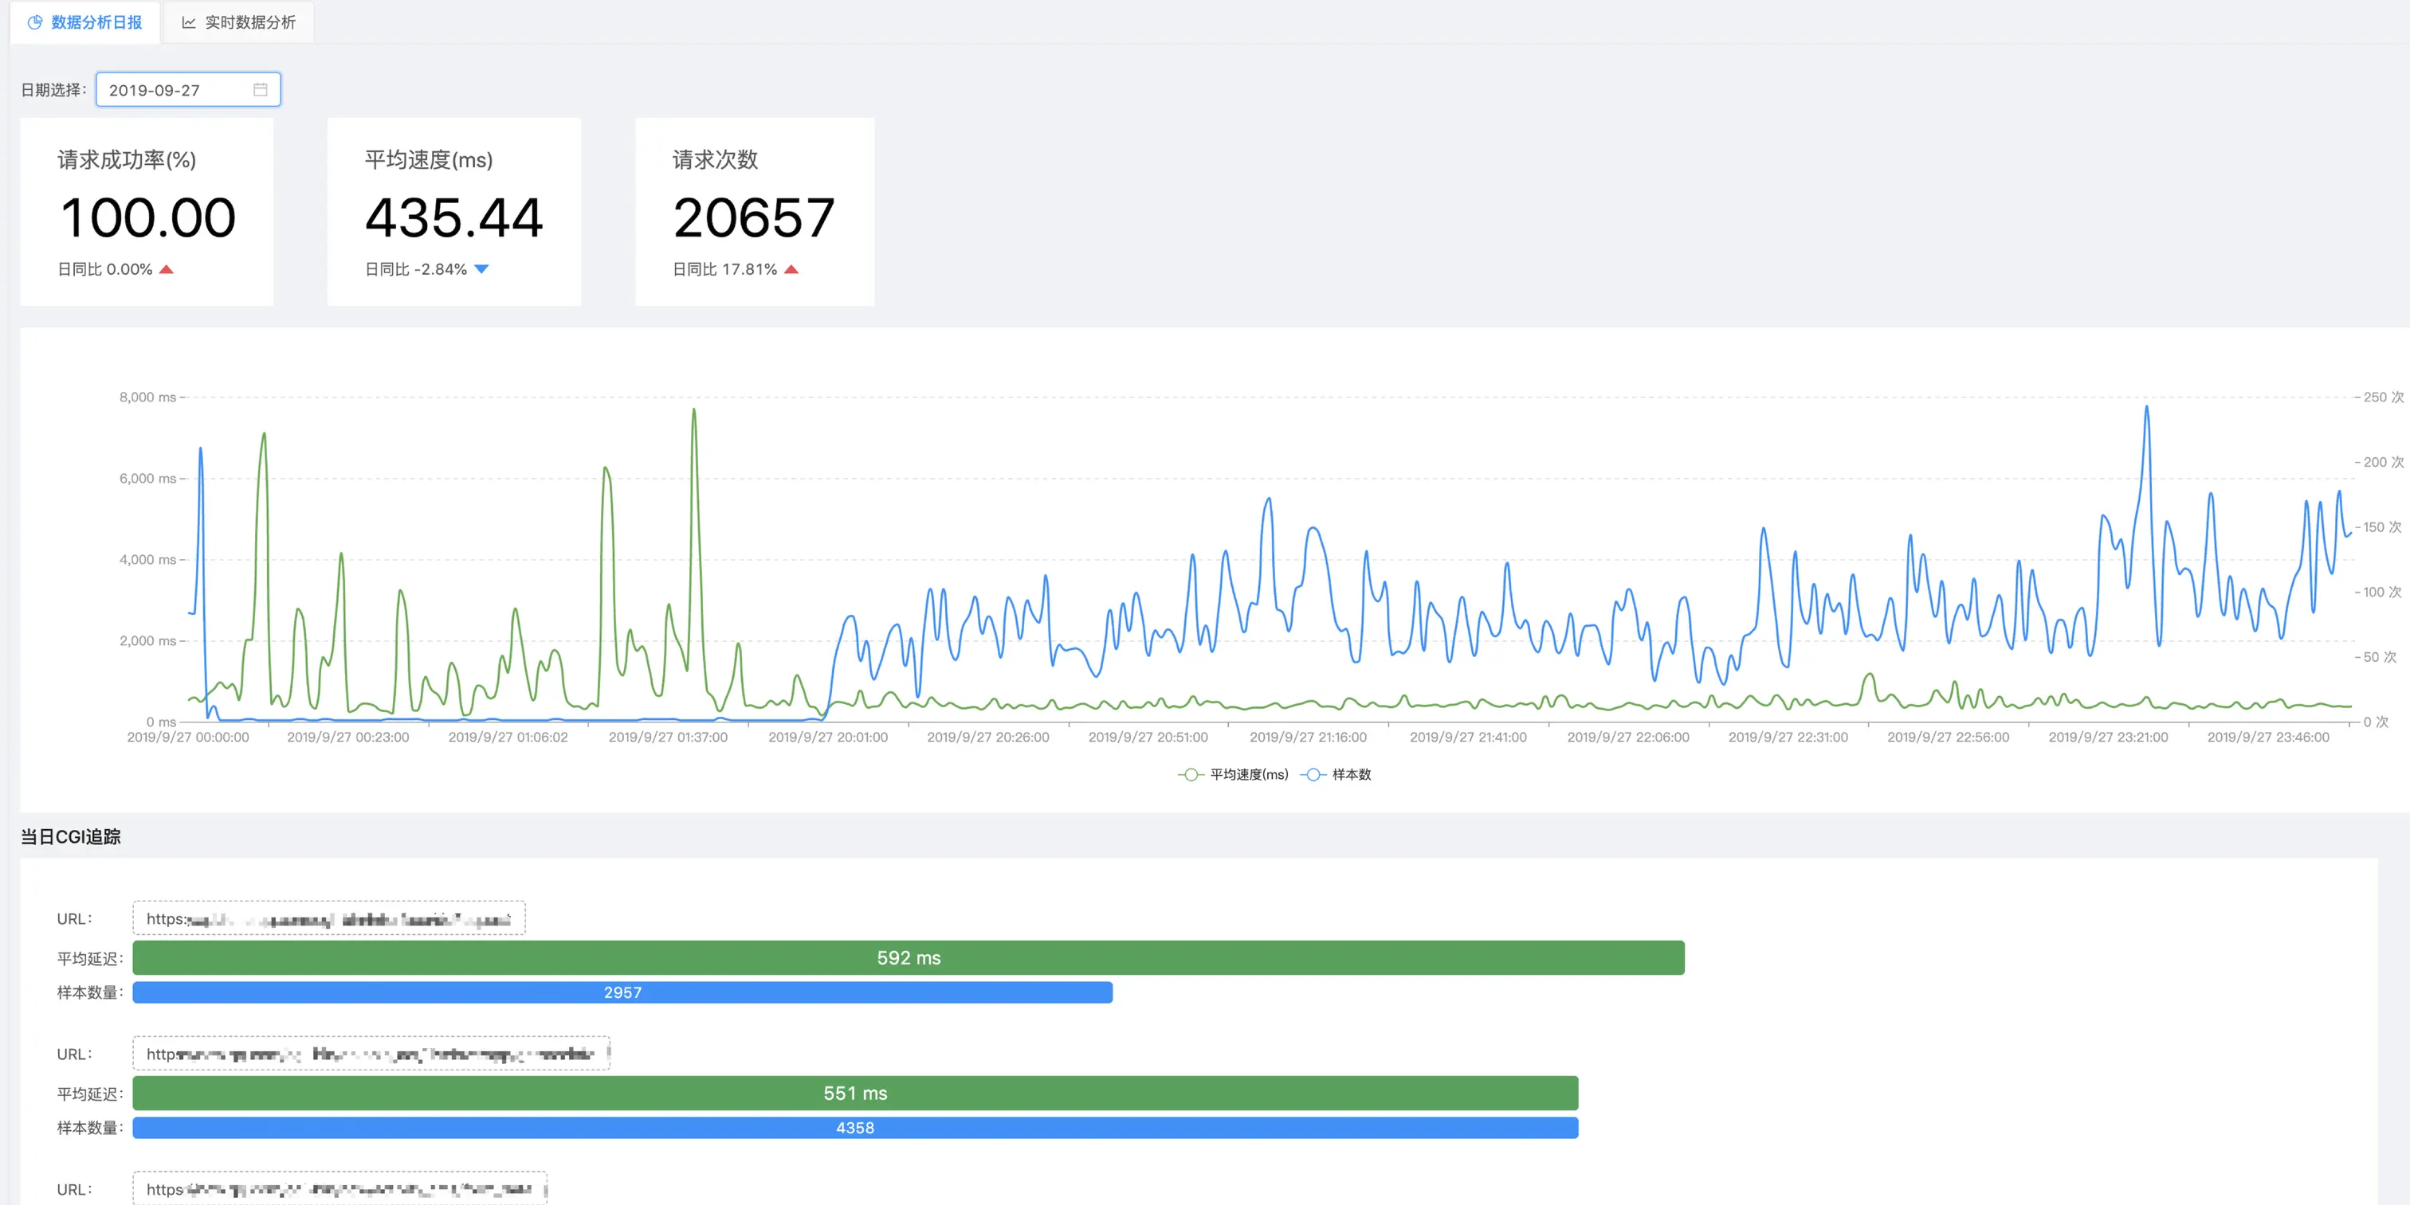2410x1205 pixels.
Task: Select the 请求成功率 100.00 card
Action: (x=147, y=211)
